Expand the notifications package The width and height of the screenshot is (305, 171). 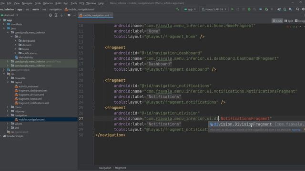(15, 53)
